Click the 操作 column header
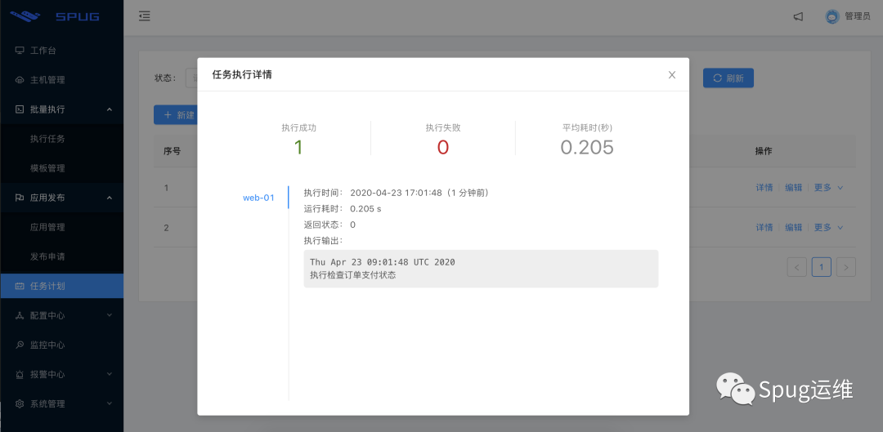Image resolution: width=883 pixels, height=432 pixels. click(764, 151)
